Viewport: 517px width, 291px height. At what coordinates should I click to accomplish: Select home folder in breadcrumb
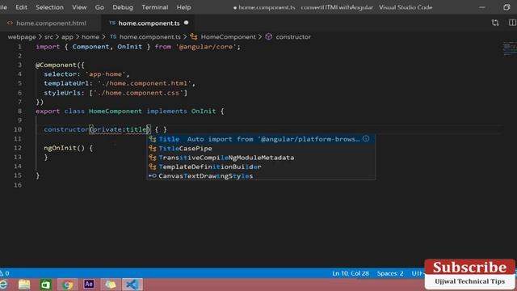pos(90,37)
